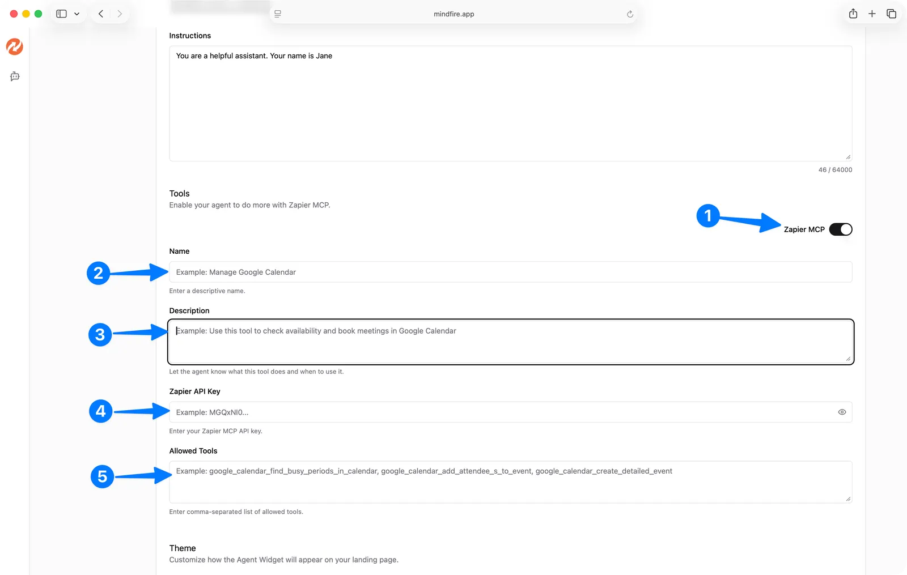The width and height of the screenshot is (907, 575).
Task: Reload the mindfire.app page
Action: point(630,14)
